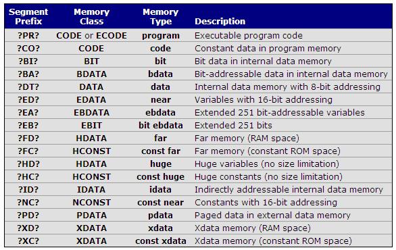Click the bdata memory type cell

[161, 74]
